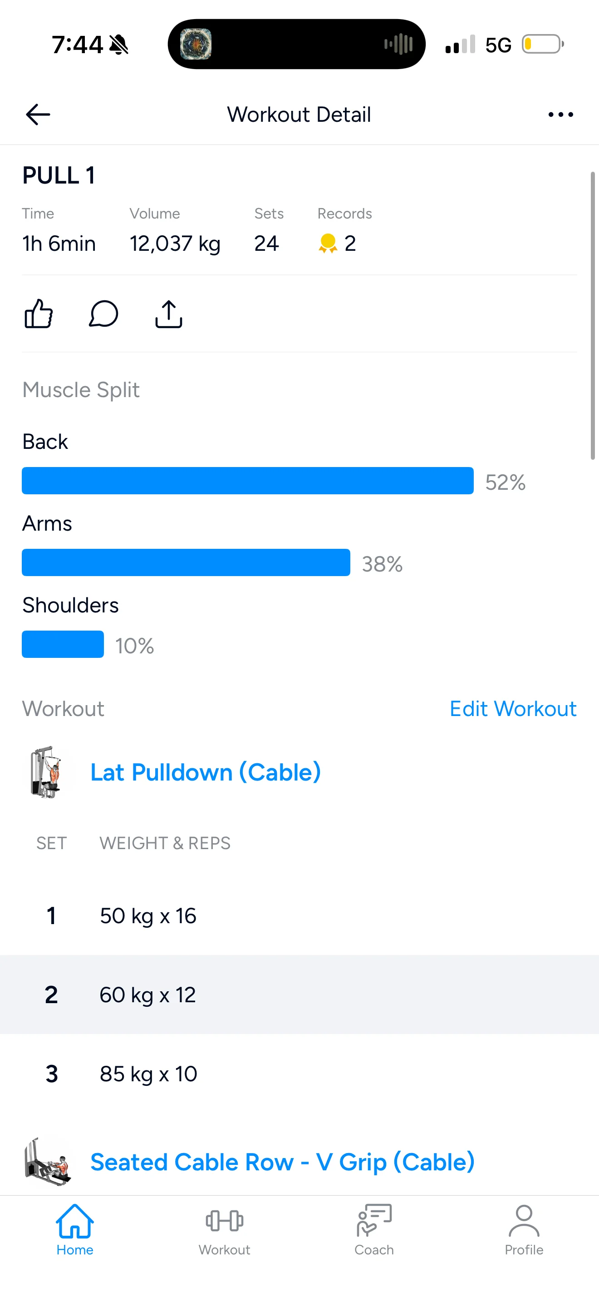Tap the back arrow icon

[x=38, y=114]
